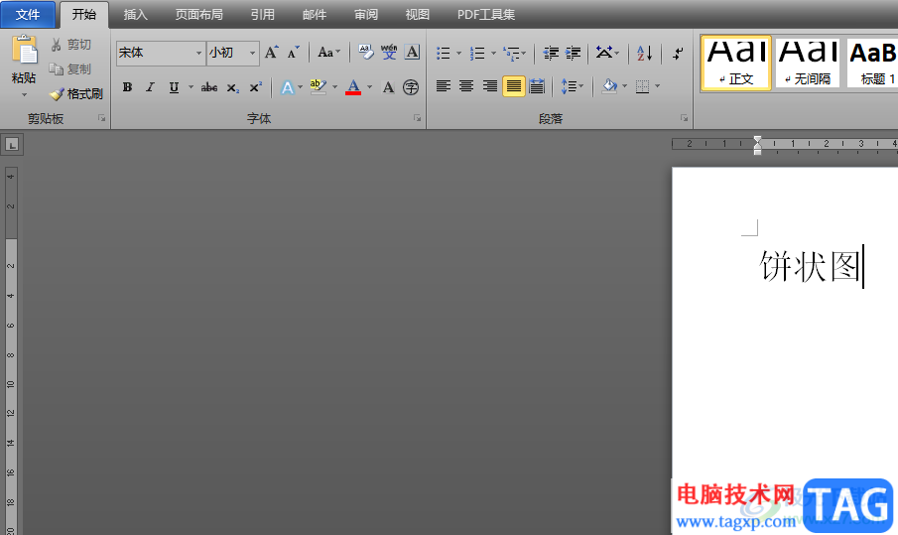The height and width of the screenshot is (535, 898).
Task: Copy selection with 复制 button
Action: tap(71, 69)
